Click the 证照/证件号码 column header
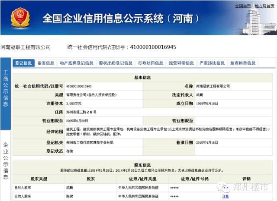 coord(195,179)
